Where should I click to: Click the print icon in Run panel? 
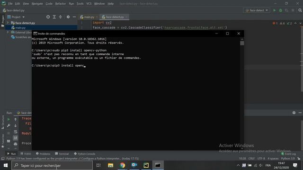[x=16, y=144]
